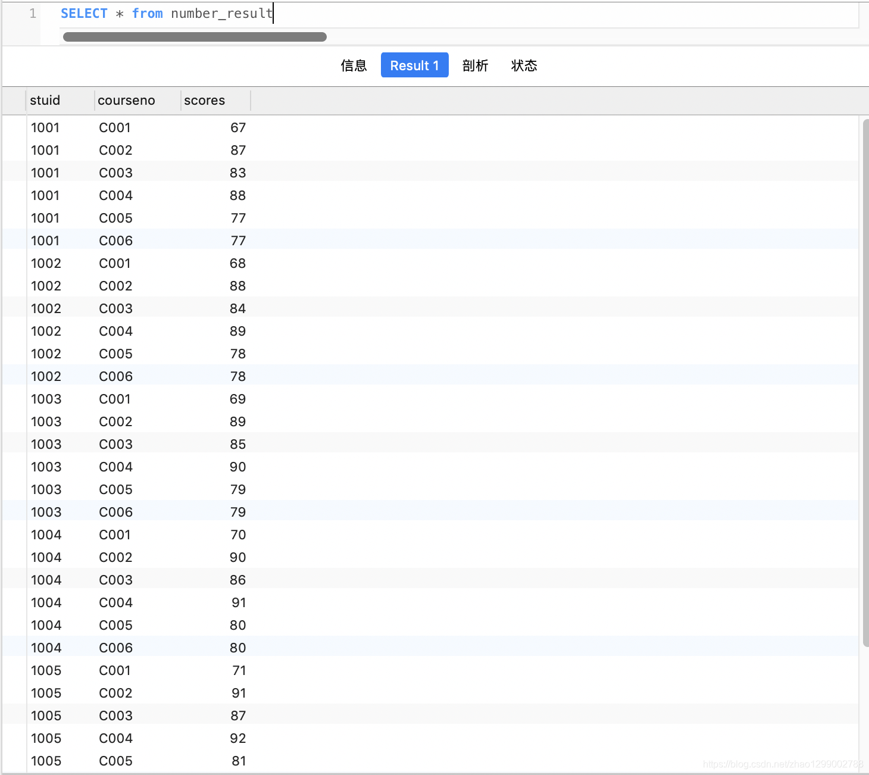Click C006 cell for student 1002
Image resolution: width=869 pixels, height=775 pixels.
[115, 377]
